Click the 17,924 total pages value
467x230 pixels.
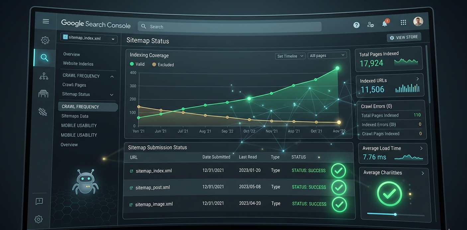point(371,63)
